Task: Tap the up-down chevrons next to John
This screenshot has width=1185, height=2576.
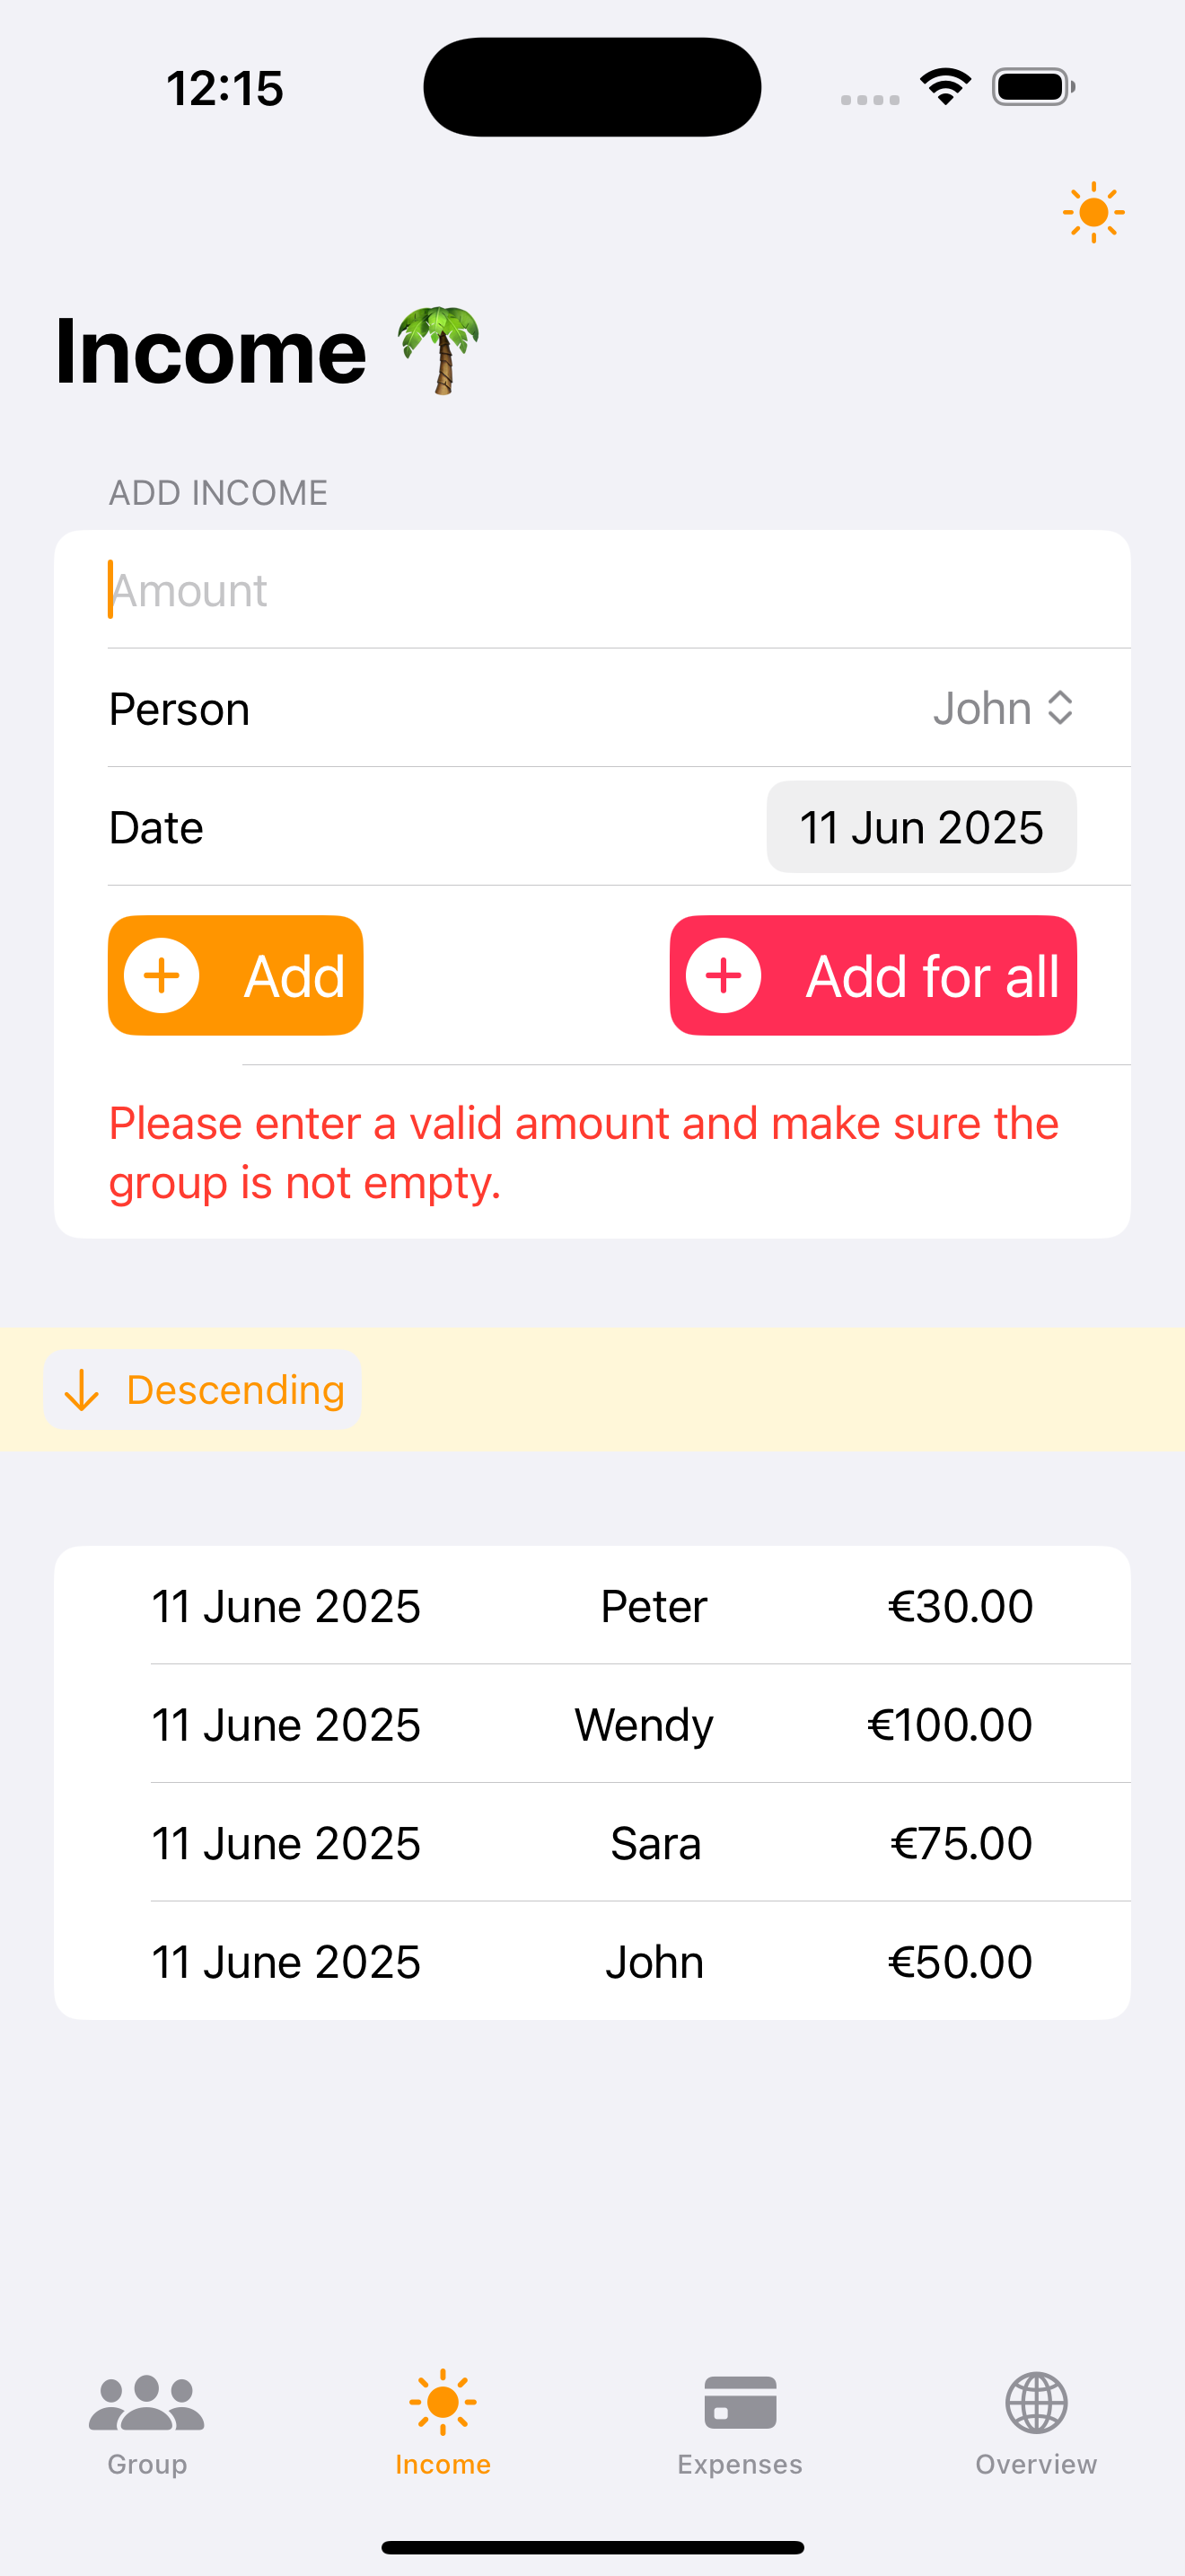Action: (x=1060, y=708)
